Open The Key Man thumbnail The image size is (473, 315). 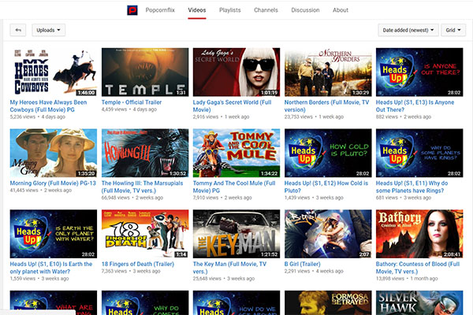point(236,234)
